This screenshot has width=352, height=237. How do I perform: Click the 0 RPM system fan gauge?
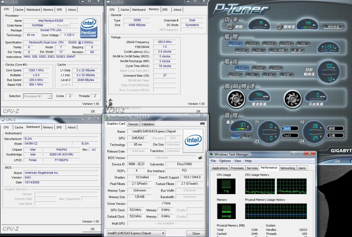[x=316, y=96]
